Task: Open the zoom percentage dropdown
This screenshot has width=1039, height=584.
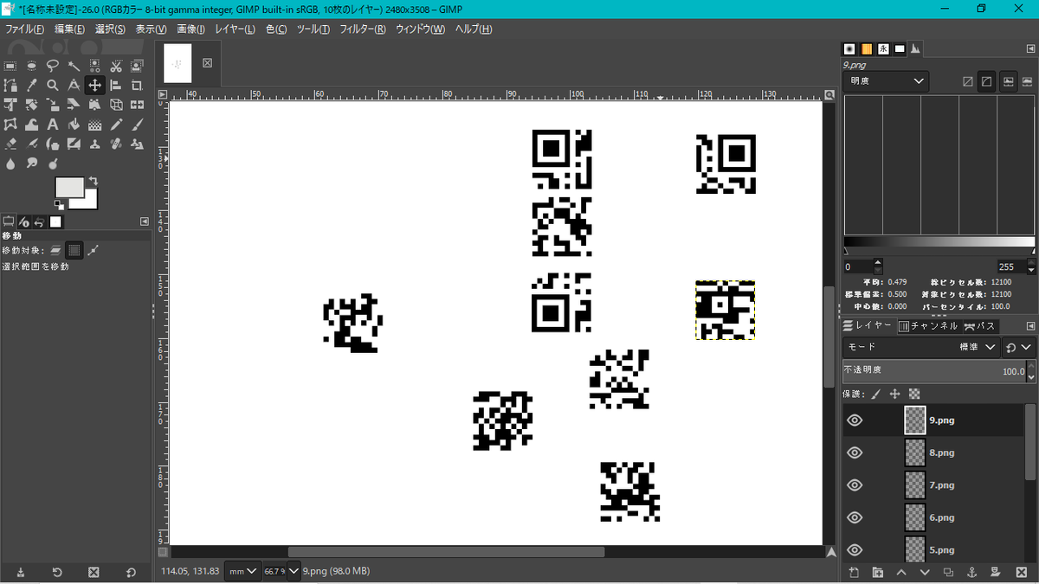Action: 294,571
